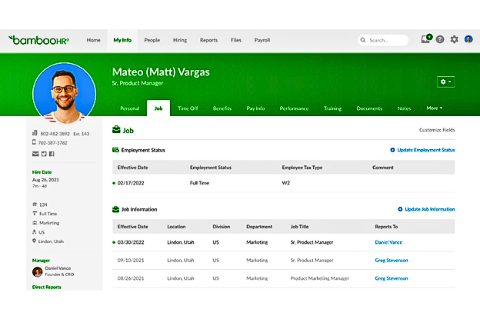Image resolution: width=480 pixels, height=320 pixels.
Task: Expand the profile gear actions dropdown
Action: click(446, 82)
